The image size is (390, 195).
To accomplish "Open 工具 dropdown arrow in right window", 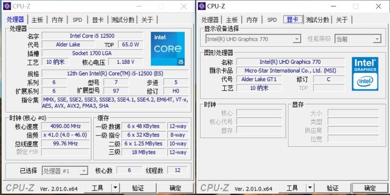I will point(310,188).
